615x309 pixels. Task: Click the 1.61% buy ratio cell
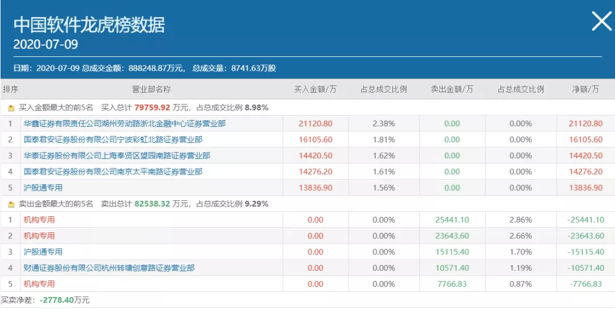pos(384,172)
